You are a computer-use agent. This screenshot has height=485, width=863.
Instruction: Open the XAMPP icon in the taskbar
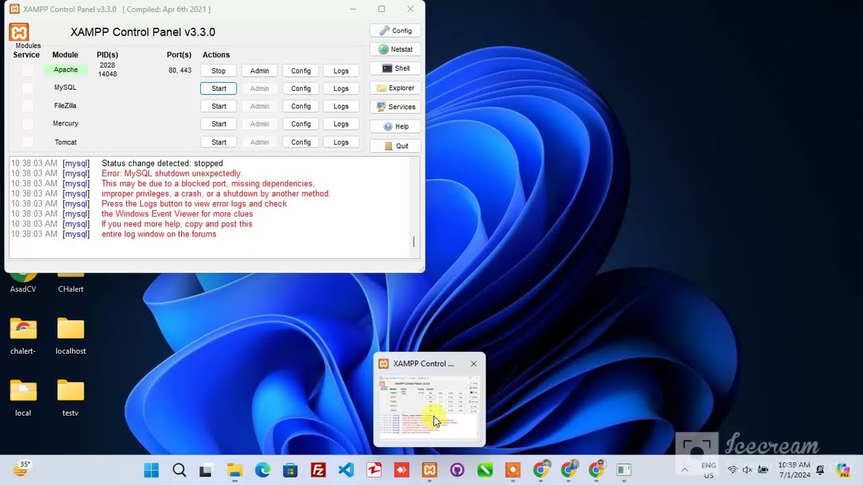click(x=429, y=470)
